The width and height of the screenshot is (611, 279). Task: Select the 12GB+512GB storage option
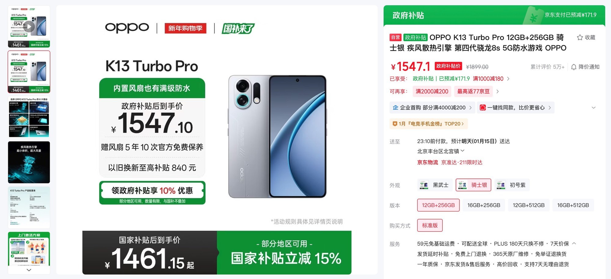click(529, 205)
